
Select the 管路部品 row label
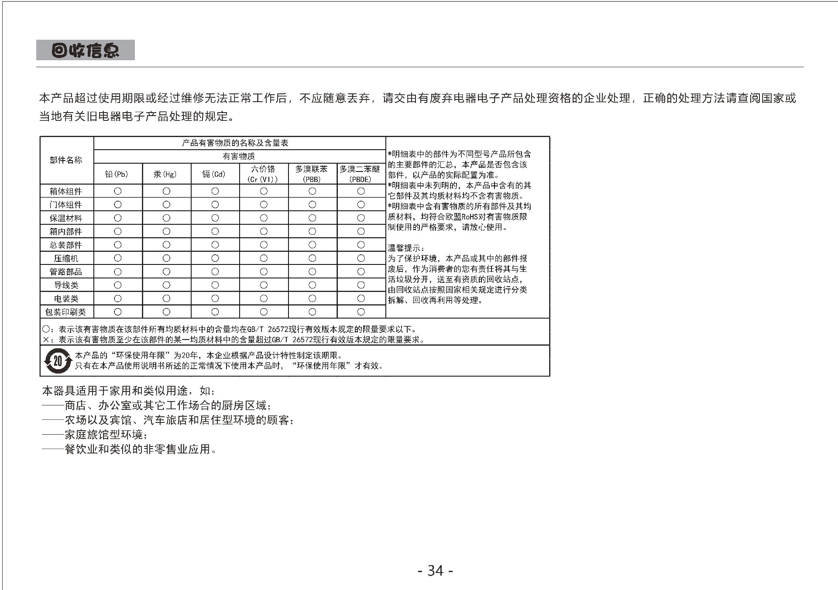(x=66, y=272)
